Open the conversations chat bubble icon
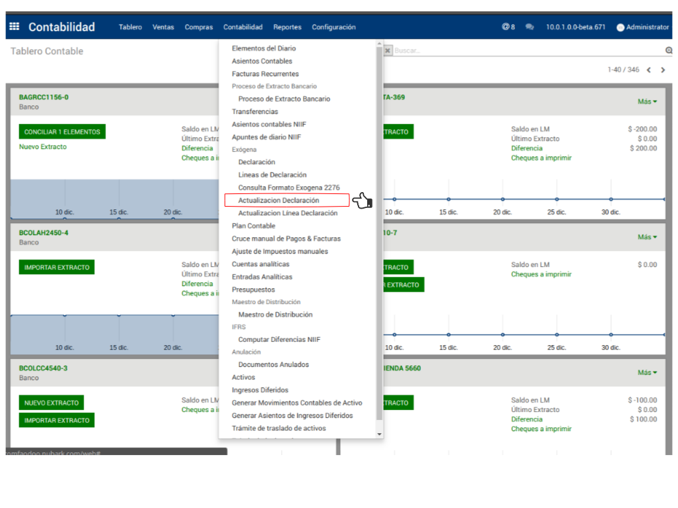Viewport: 678px width, 508px height. tap(530, 27)
